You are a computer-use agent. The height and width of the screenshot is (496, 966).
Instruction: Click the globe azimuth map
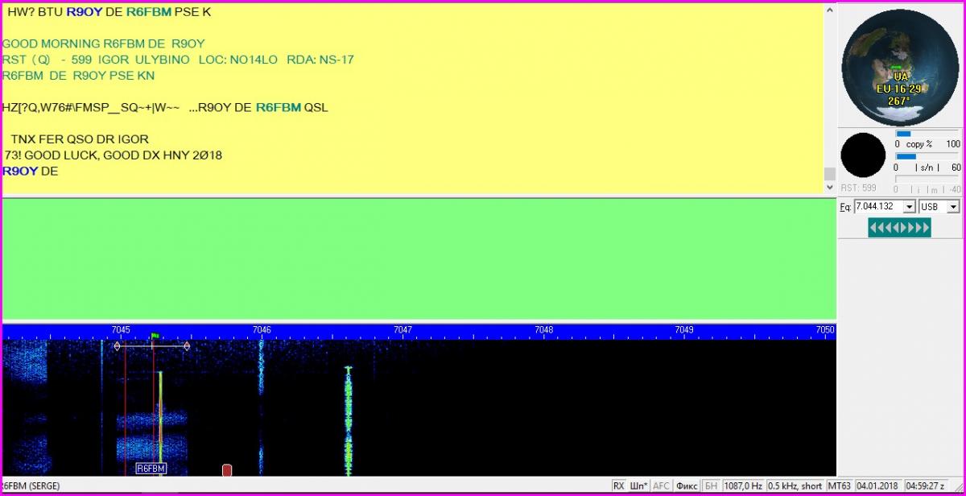pos(901,64)
